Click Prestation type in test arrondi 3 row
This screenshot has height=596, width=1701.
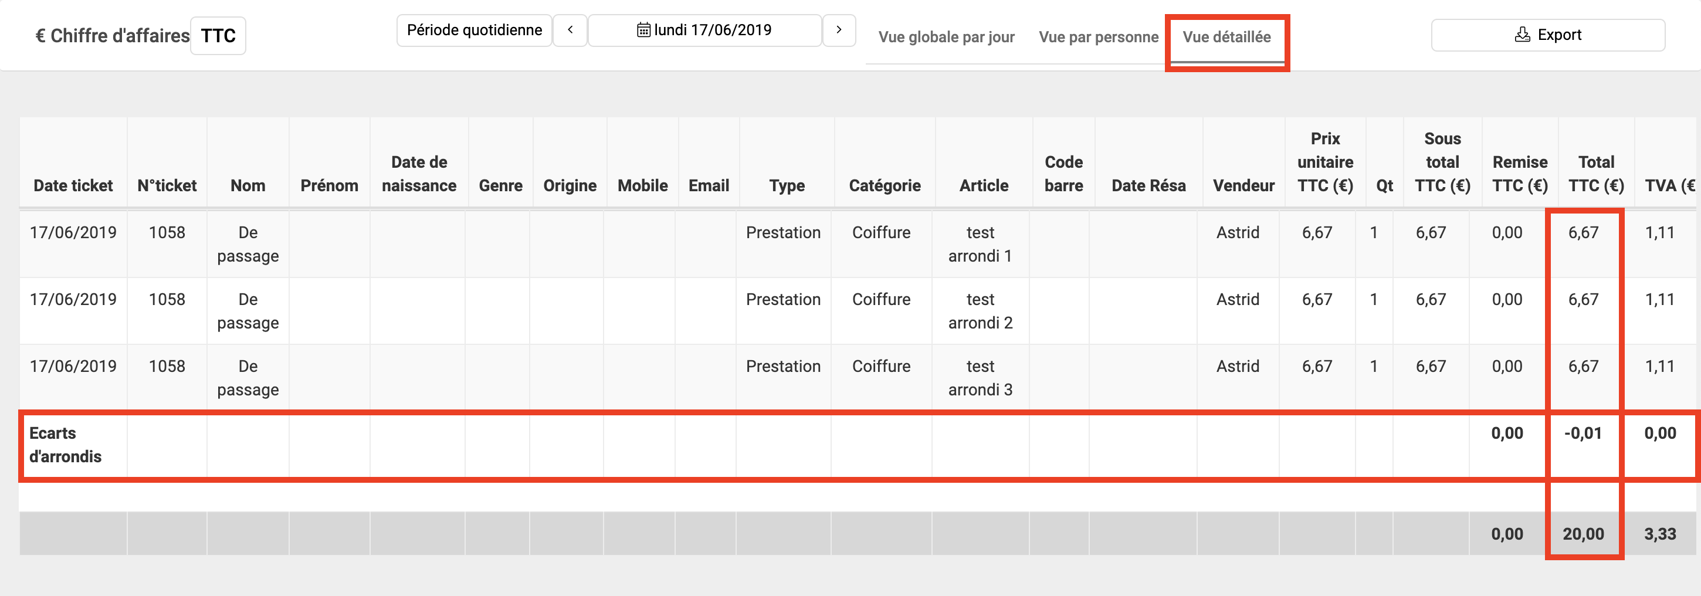pyautogui.click(x=783, y=366)
